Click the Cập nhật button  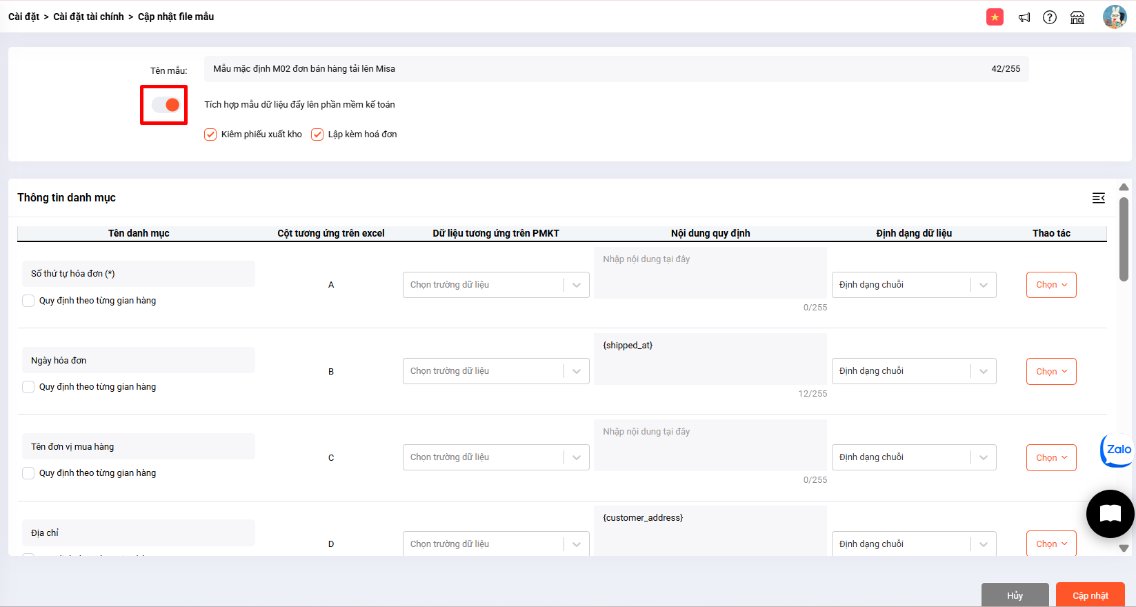tap(1090, 595)
